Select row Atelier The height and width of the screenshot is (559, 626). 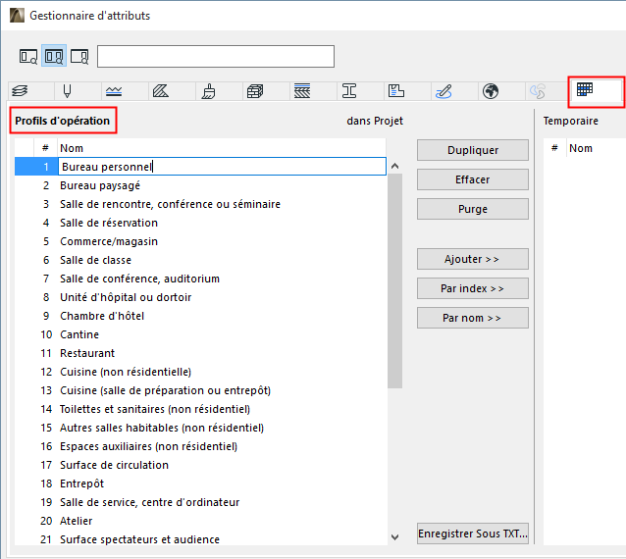tap(200, 521)
